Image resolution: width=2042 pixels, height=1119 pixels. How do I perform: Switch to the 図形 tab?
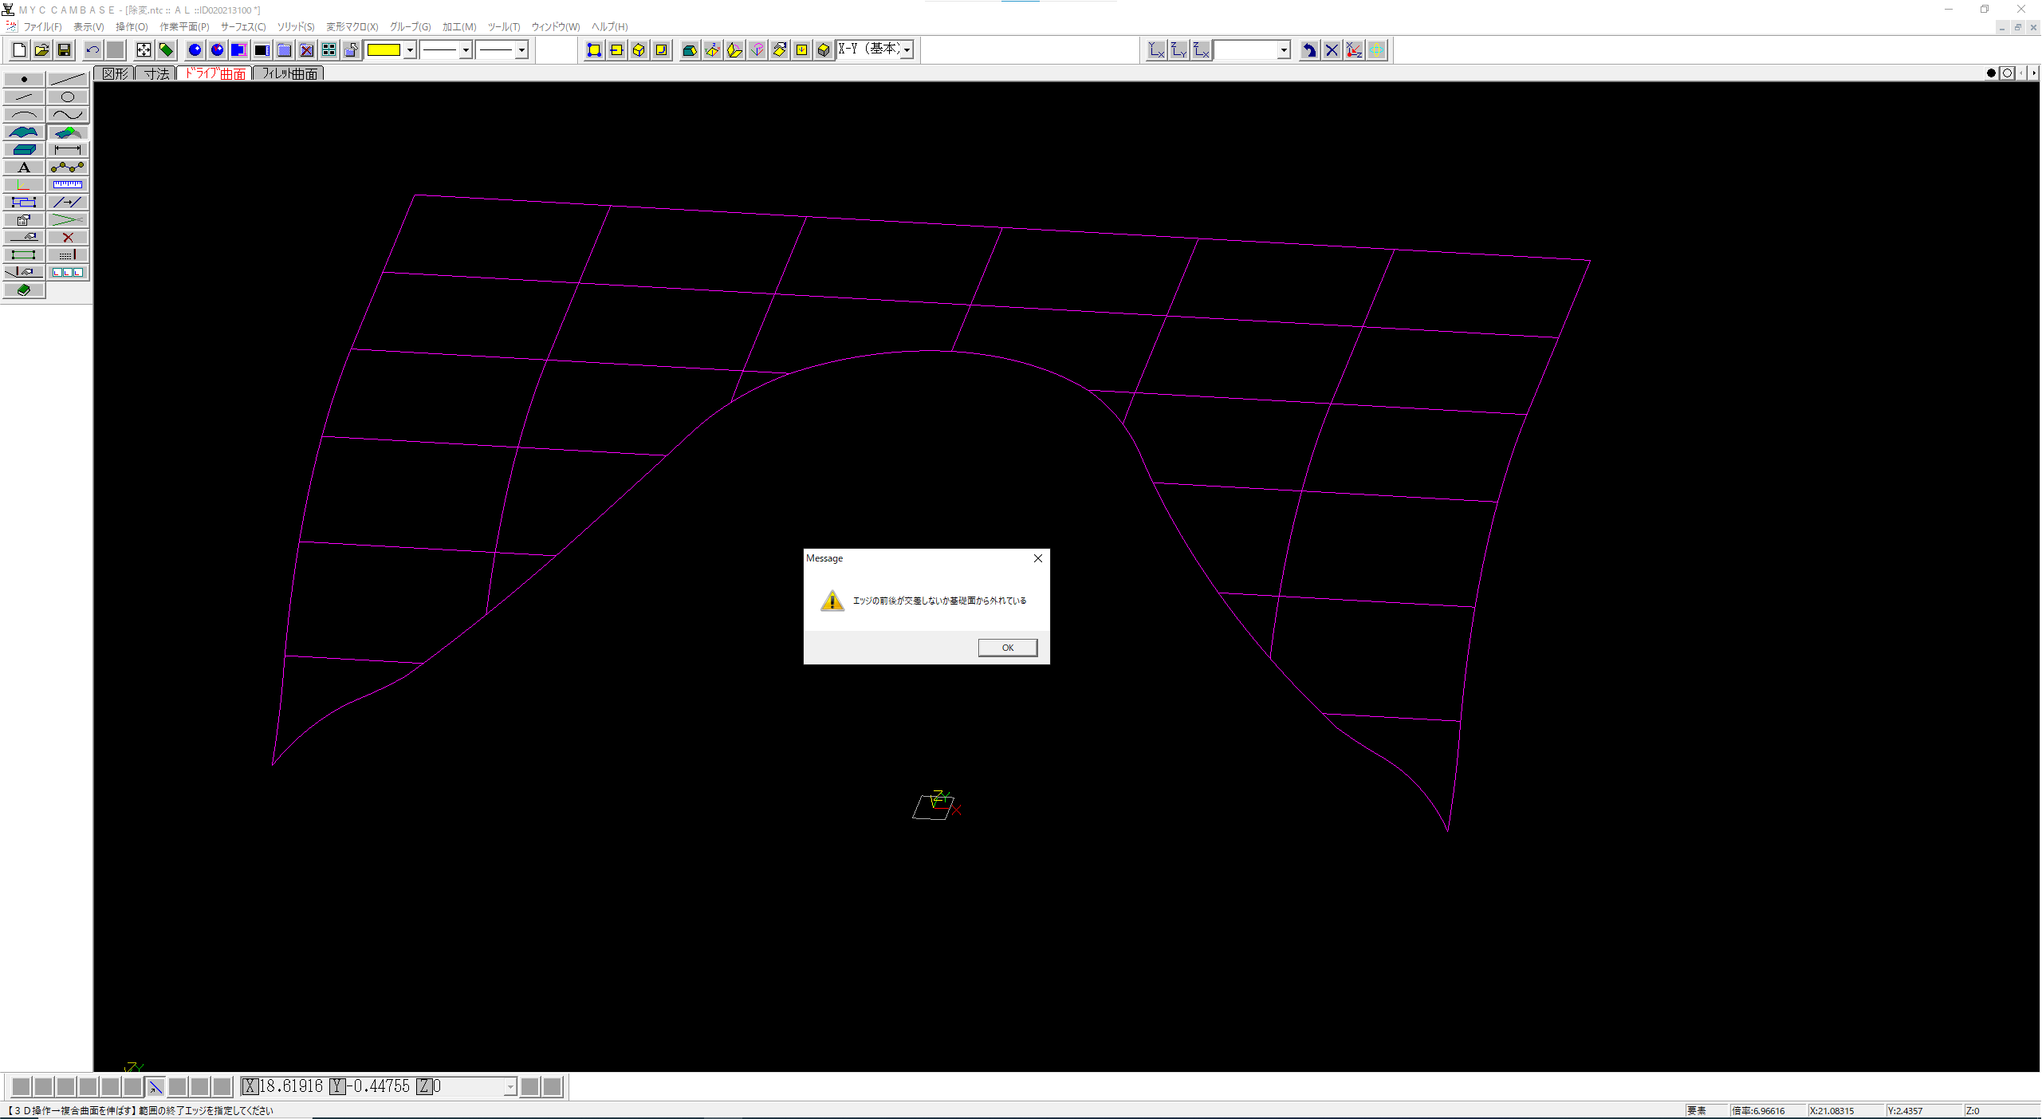(x=115, y=73)
